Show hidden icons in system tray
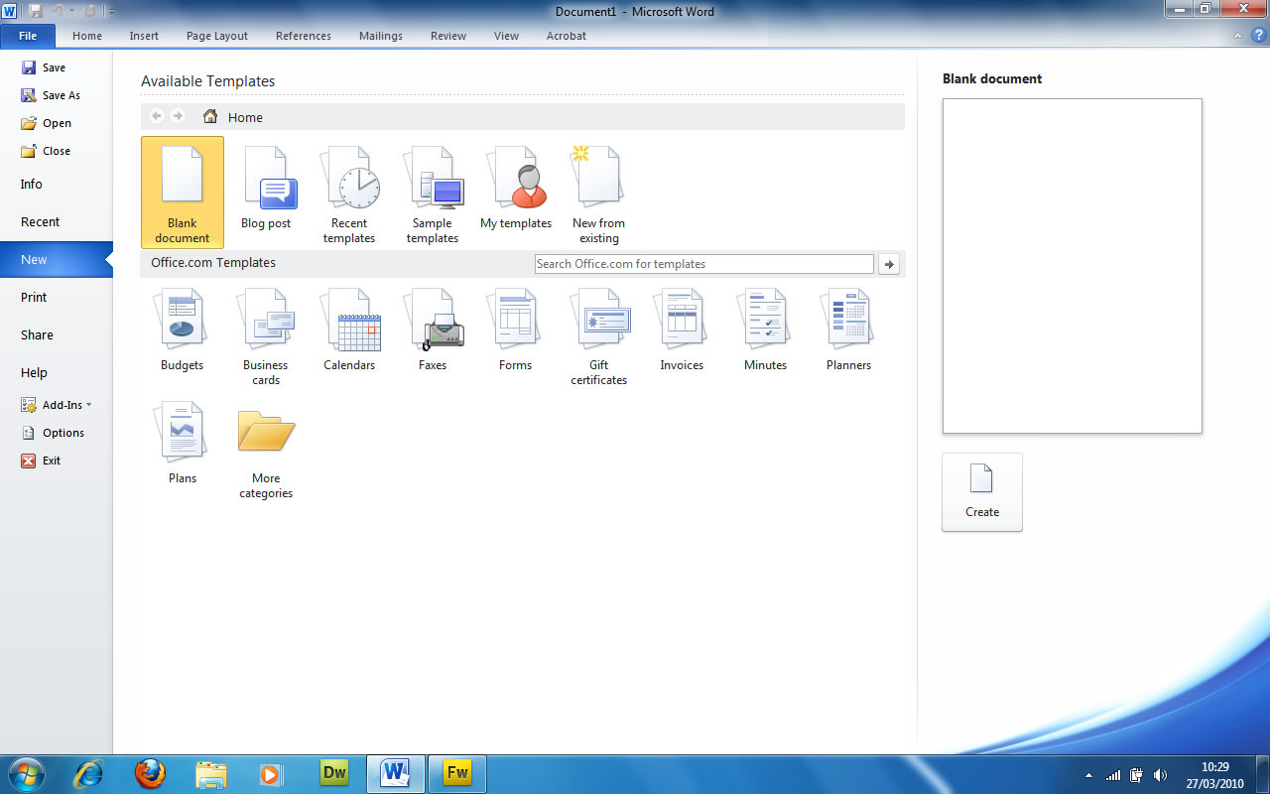The height and width of the screenshot is (794, 1270). tap(1089, 775)
